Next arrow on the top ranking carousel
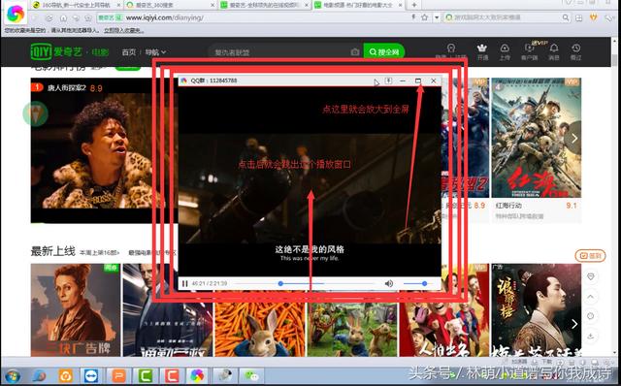This screenshot has height=386, width=621. coord(574,138)
